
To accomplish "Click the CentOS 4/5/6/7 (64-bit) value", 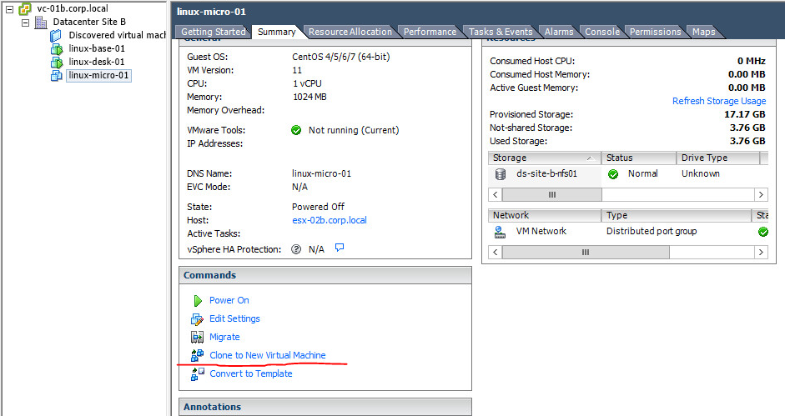I will pyautogui.click(x=341, y=57).
